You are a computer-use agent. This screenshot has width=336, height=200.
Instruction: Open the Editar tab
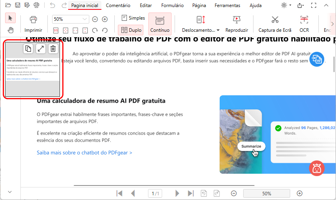[146, 5]
